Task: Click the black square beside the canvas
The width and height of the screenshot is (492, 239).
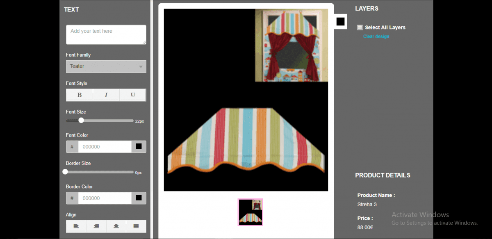Action: [340, 22]
